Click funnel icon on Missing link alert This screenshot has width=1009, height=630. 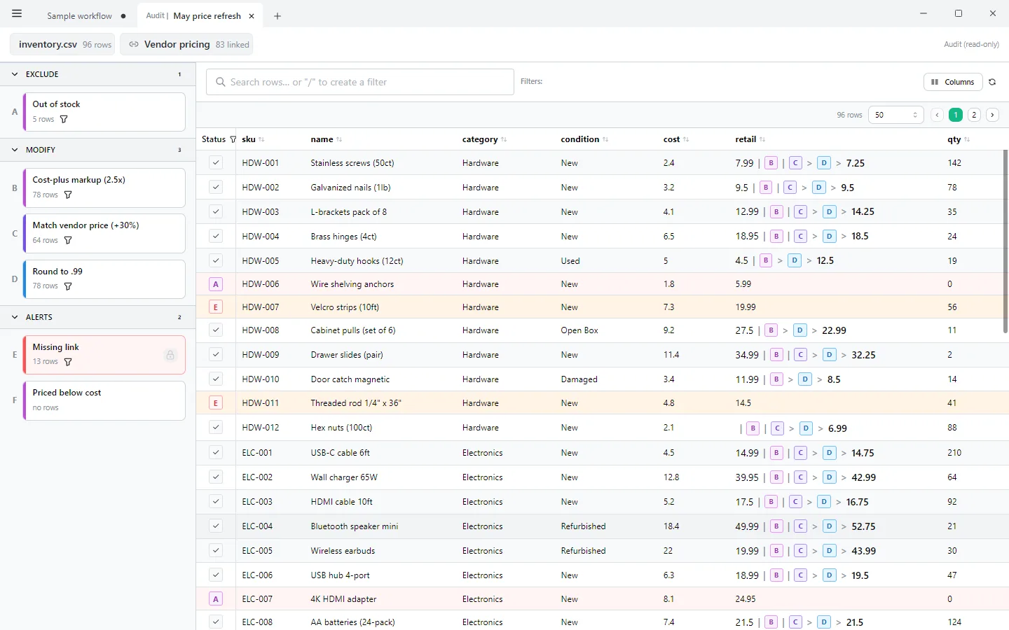[68, 362]
